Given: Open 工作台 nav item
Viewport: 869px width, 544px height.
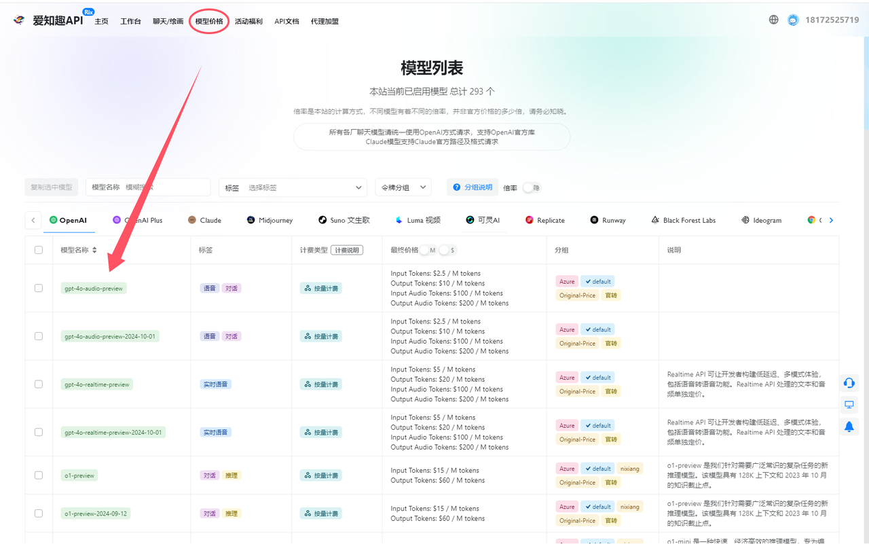Looking at the screenshot, I should [130, 21].
